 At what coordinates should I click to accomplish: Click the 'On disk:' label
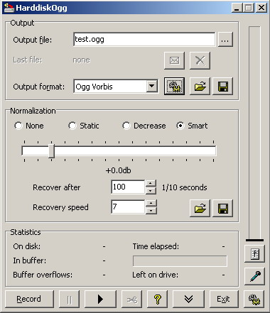[x=27, y=246]
